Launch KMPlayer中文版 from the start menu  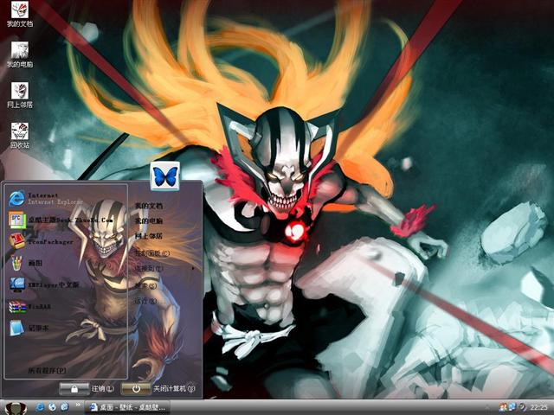(x=44, y=284)
